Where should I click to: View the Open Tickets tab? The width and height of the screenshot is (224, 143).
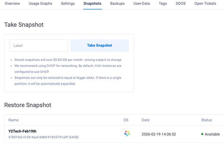click(x=205, y=3)
